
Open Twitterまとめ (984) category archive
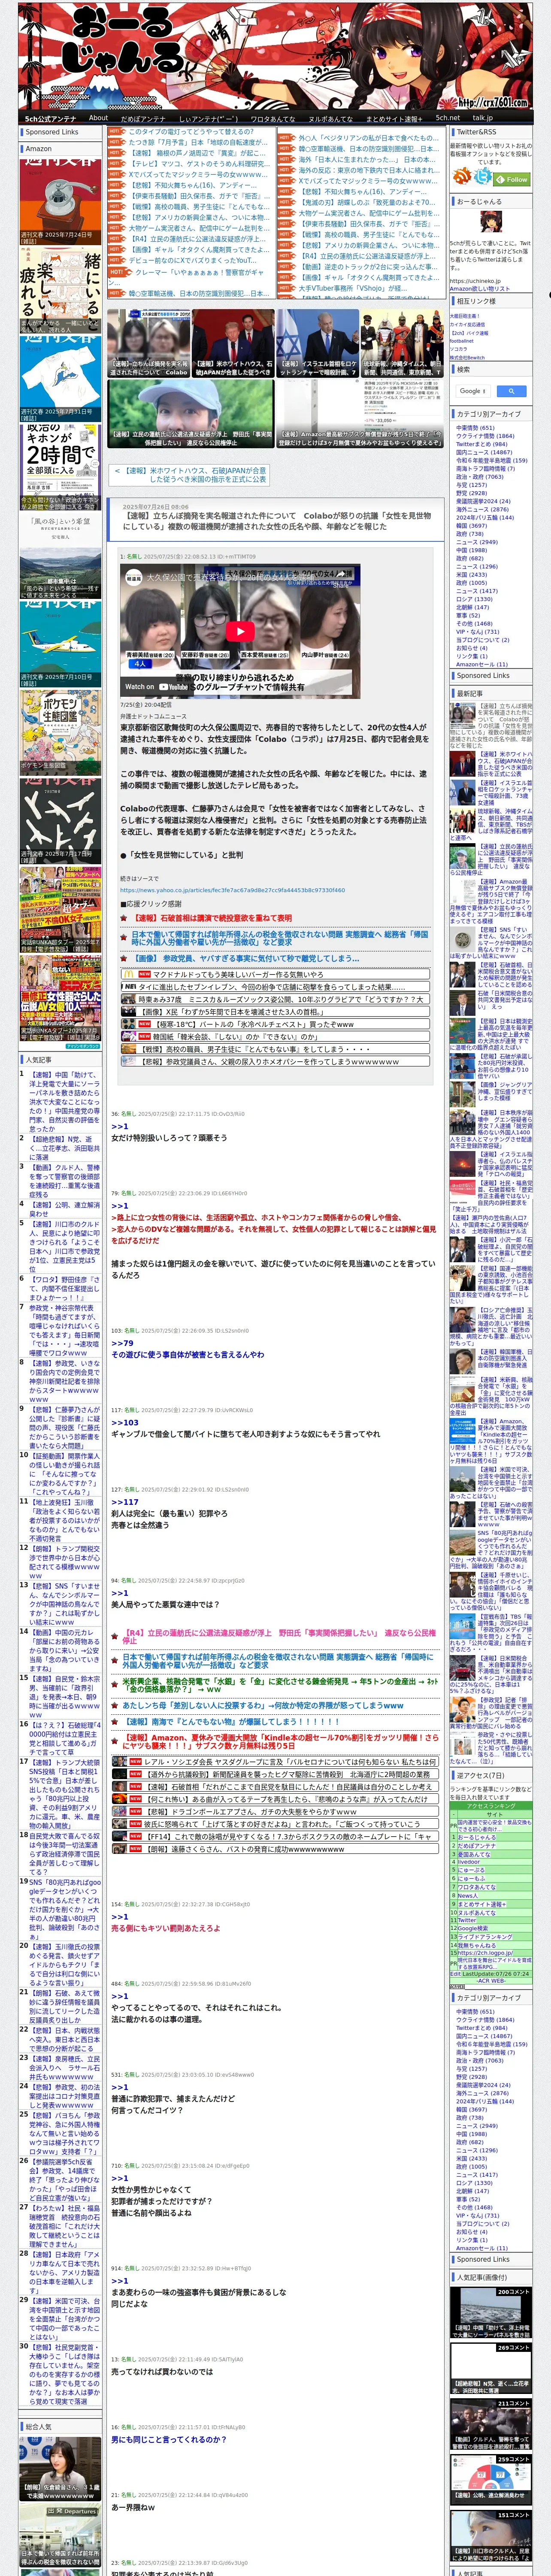click(x=482, y=444)
